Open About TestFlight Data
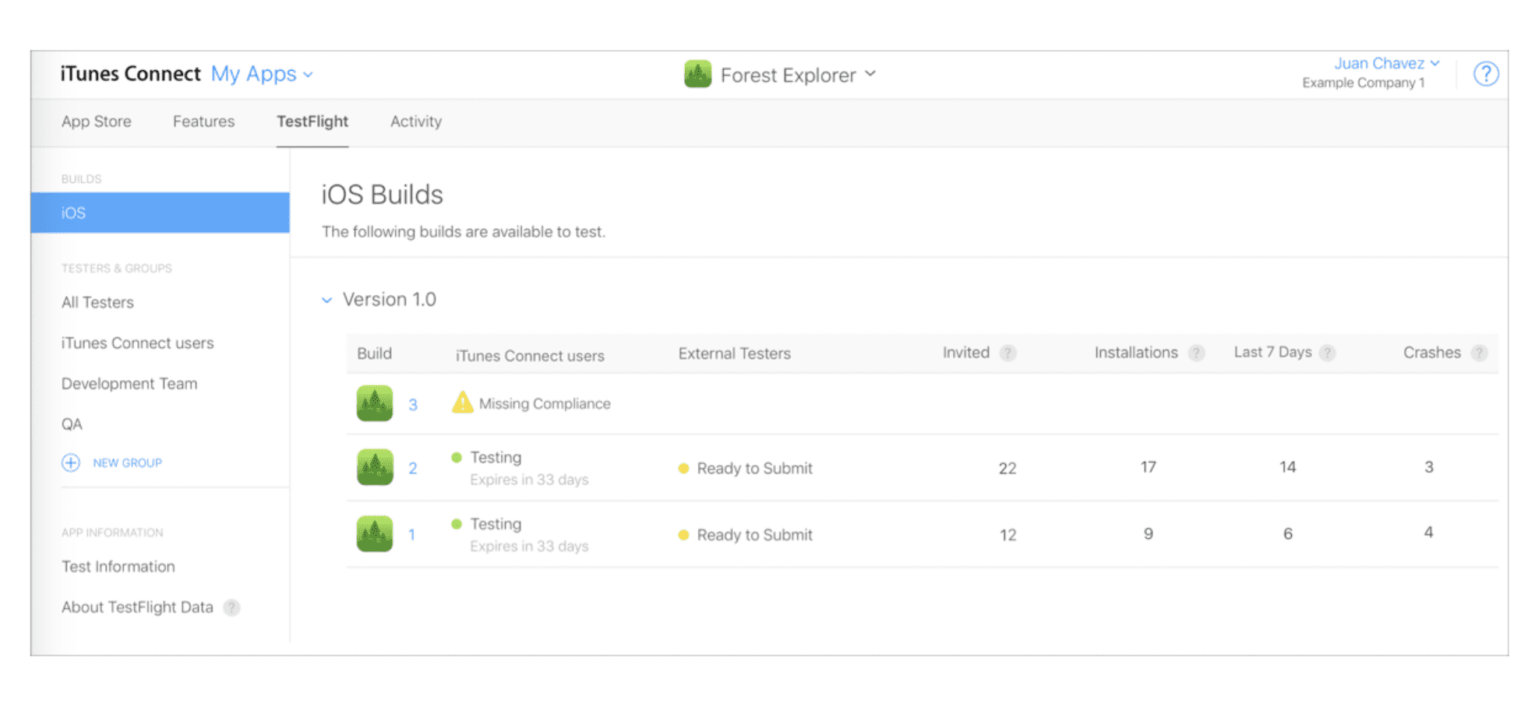The width and height of the screenshot is (1535, 718). [137, 607]
